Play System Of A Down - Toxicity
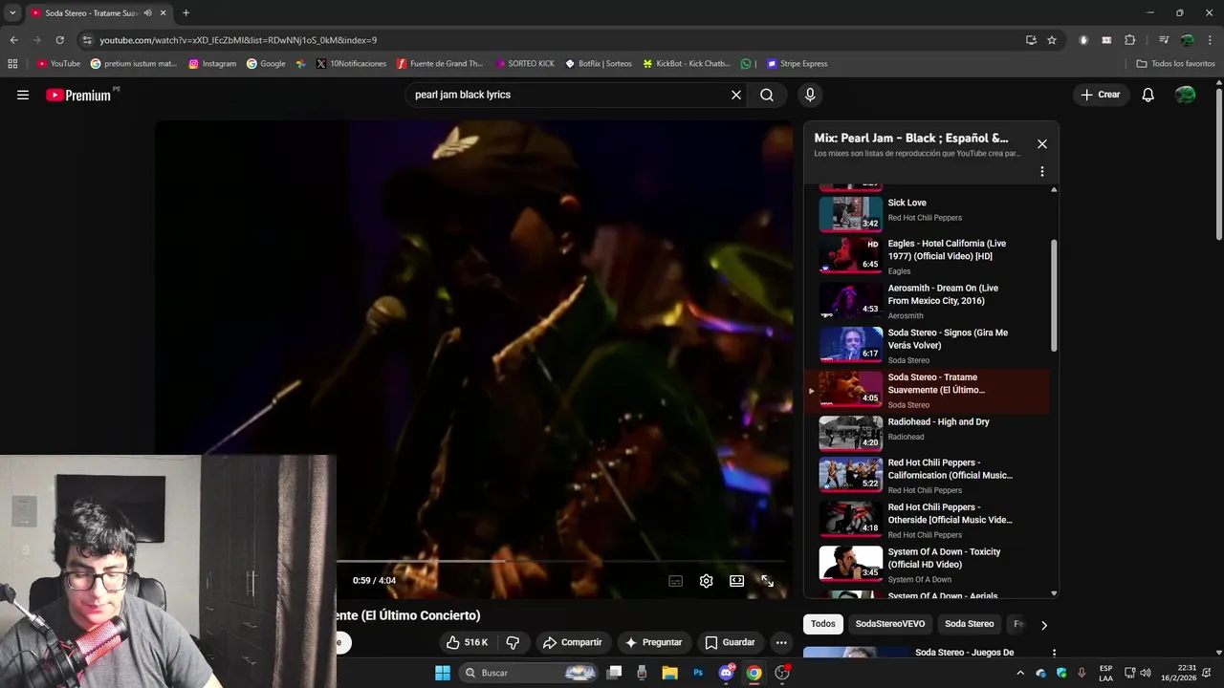The image size is (1224, 688). click(928, 564)
